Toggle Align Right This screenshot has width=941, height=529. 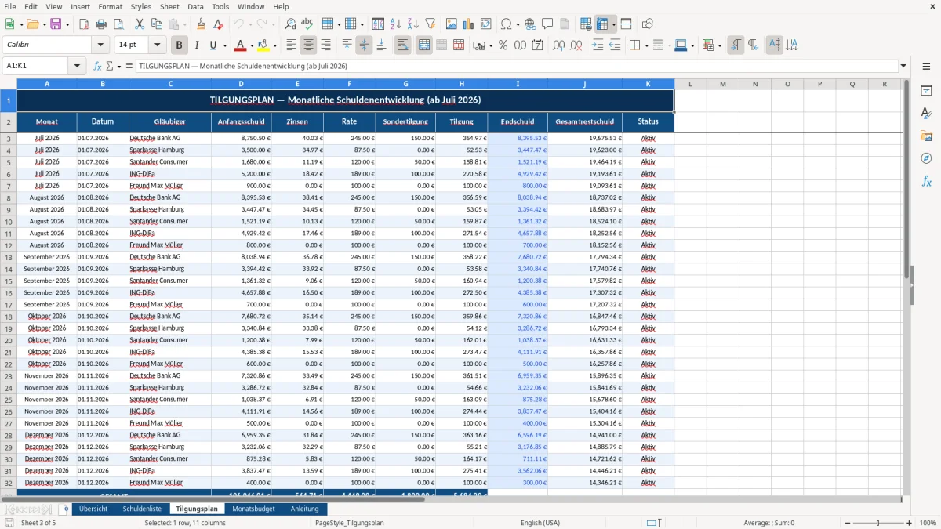click(325, 45)
